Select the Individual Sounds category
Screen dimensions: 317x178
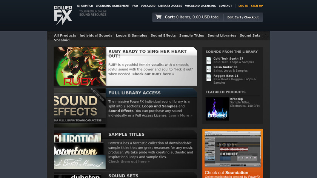(96, 35)
